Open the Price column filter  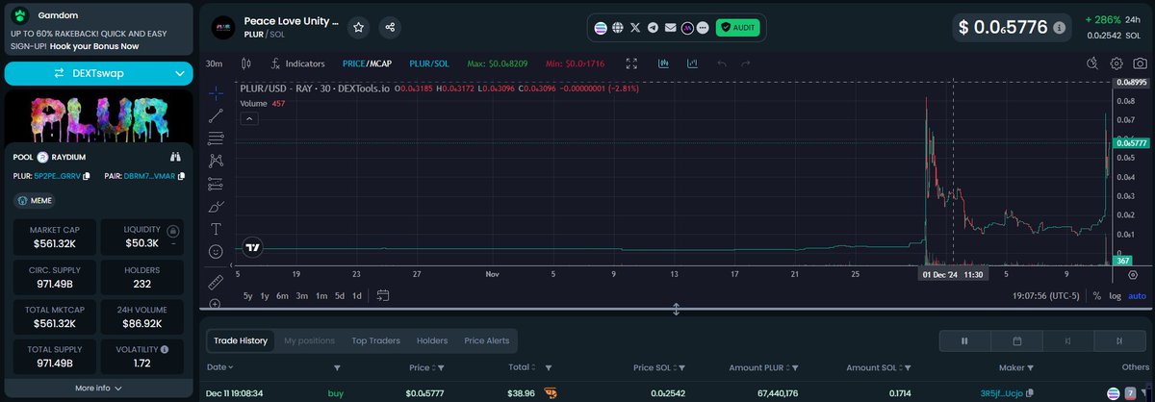(x=441, y=367)
